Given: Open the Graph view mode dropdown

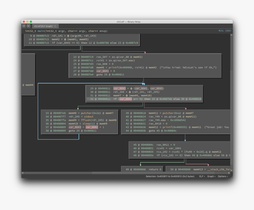Looking at the screenshot, I should pyautogui.click(x=211, y=176).
